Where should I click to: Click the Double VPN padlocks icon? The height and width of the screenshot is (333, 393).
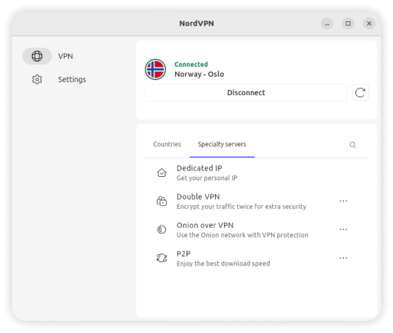pos(162,201)
